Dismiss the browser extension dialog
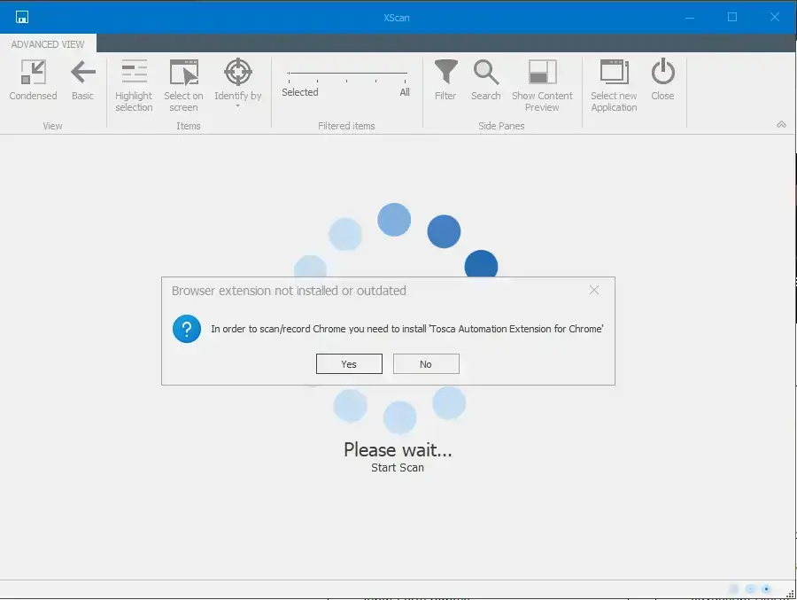This screenshot has height=600, width=797. pyautogui.click(x=594, y=290)
